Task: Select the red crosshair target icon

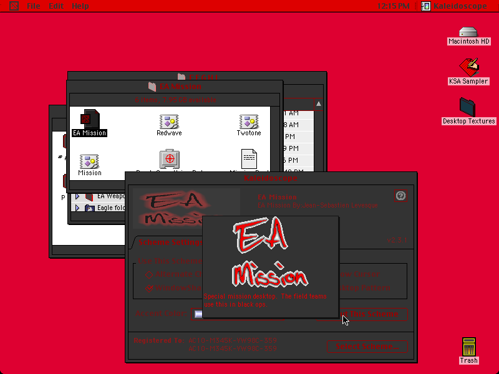Action: coord(170,159)
